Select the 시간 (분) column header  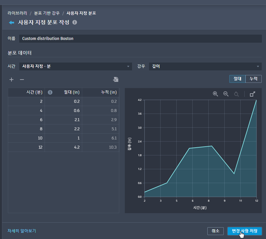point(26,92)
